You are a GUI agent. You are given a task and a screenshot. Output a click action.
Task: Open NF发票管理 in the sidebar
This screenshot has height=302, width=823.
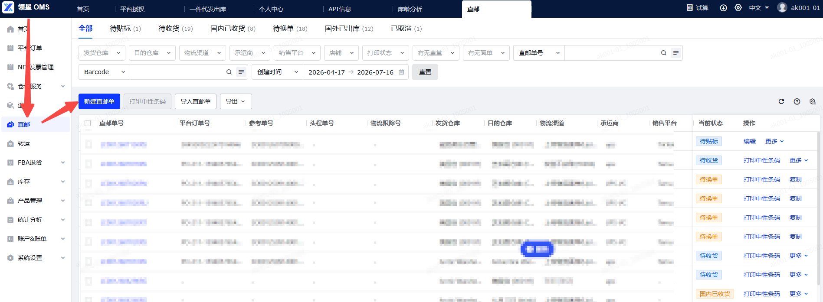(35, 67)
